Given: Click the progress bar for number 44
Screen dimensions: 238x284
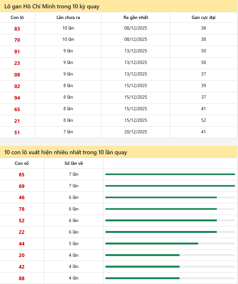Looking at the screenshot, I should click(x=170, y=244).
